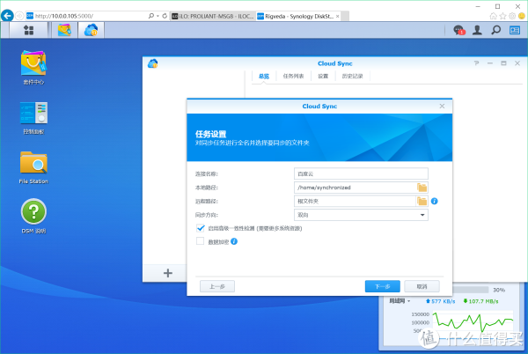The image size is (528, 354).
Task: Toggle advanced consistency check checkbox
Action: [201, 228]
